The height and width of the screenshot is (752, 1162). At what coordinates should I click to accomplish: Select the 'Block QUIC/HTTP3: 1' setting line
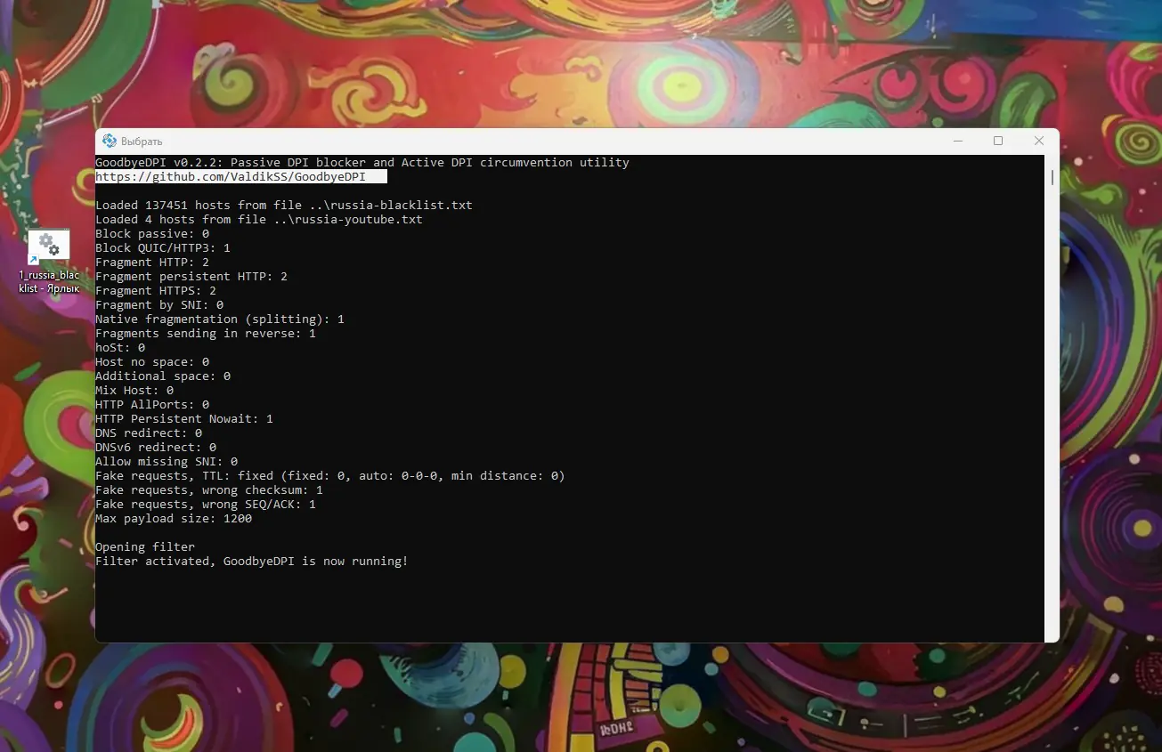tap(163, 247)
